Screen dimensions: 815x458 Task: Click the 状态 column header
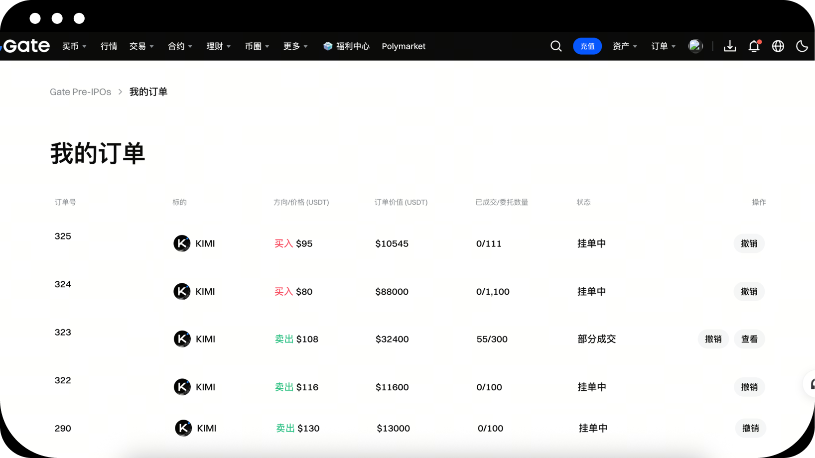[583, 202]
